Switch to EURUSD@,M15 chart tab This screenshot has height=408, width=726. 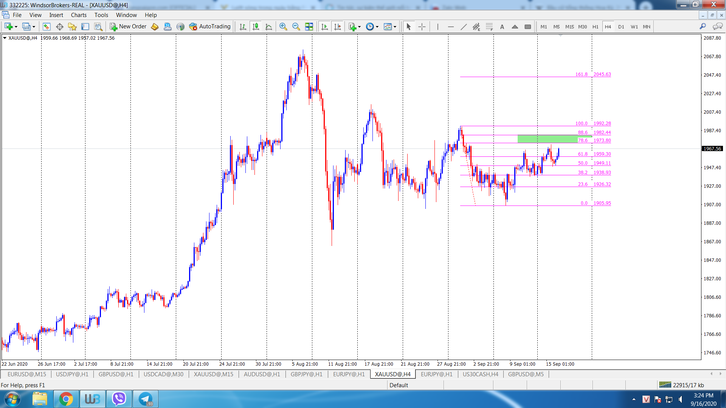pyautogui.click(x=26, y=374)
